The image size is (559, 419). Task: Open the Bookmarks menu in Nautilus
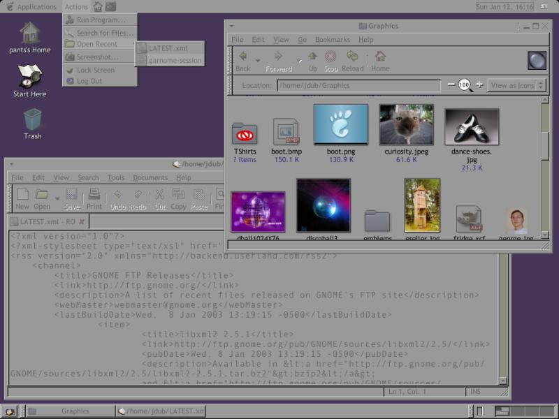(332, 40)
